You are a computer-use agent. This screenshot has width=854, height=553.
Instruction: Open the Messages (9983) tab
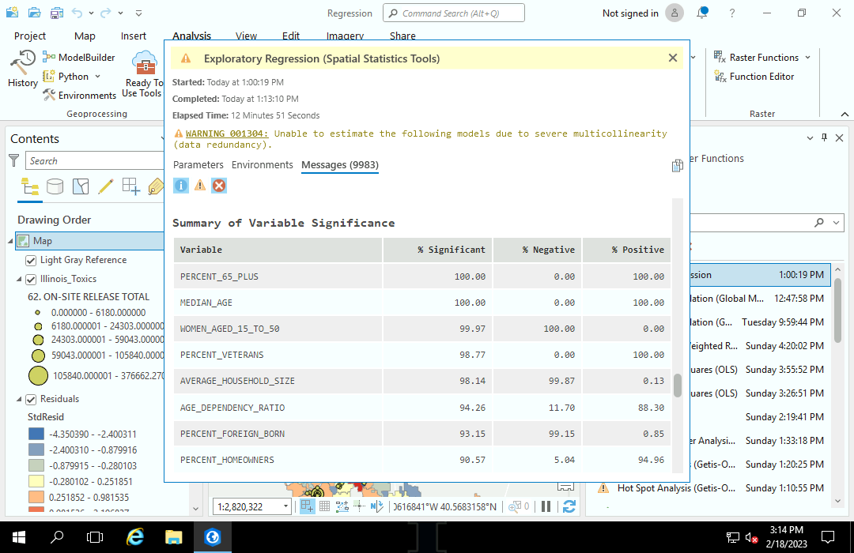339,165
